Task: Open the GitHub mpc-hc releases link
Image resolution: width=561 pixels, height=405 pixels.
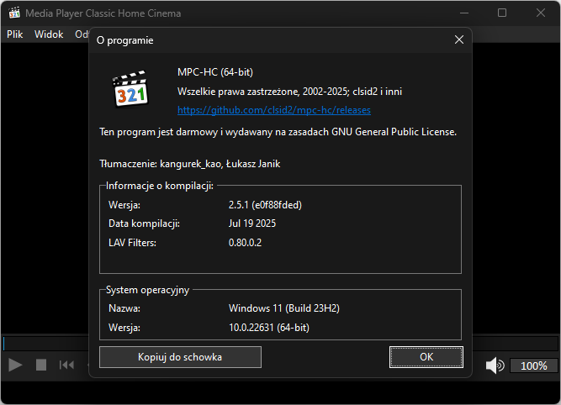Action: point(274,110)
